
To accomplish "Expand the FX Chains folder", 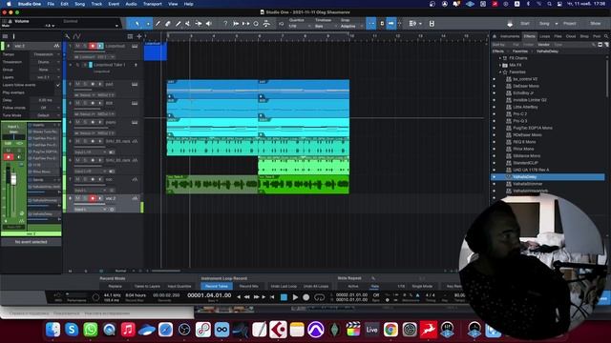I will point(500,58).
